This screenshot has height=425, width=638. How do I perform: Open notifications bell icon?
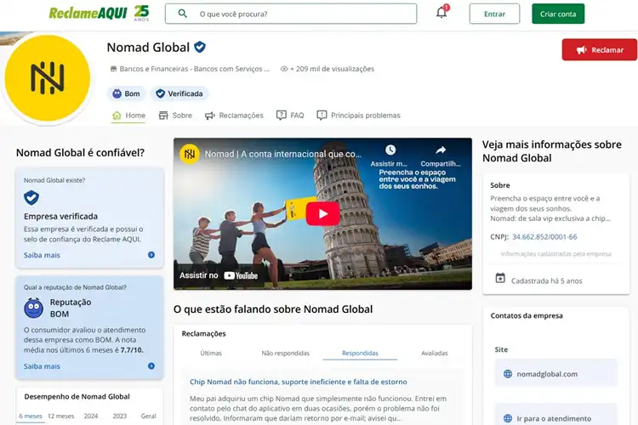pyautogui.click(x=441, y=13)
